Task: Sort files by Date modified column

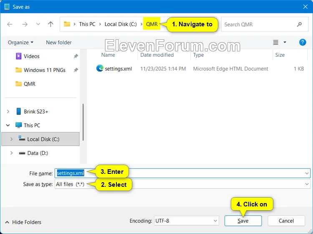Action: coord(157,55)
